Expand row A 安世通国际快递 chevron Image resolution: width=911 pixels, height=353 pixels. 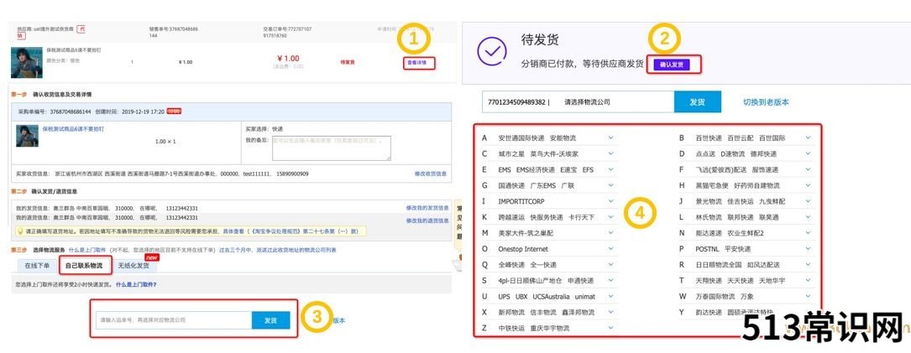(610, 138)
